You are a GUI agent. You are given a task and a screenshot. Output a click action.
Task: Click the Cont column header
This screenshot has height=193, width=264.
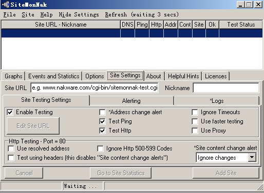pyautogui.click(x=185, y=25)
